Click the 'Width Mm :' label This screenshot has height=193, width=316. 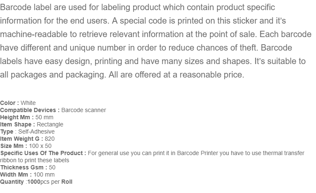pos(16,174)
